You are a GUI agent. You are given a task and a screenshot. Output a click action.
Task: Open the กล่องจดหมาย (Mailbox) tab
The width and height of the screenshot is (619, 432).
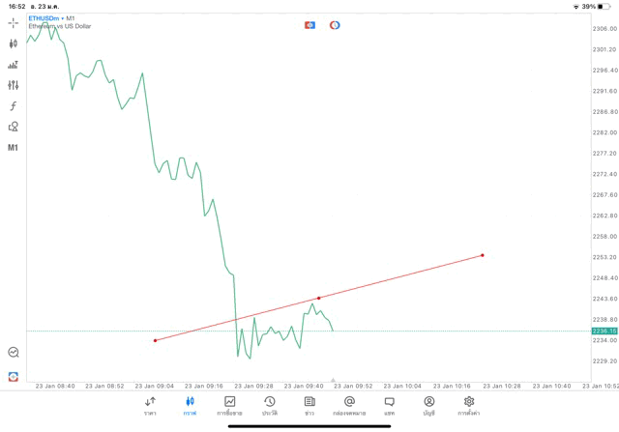(x=349, y=405)
